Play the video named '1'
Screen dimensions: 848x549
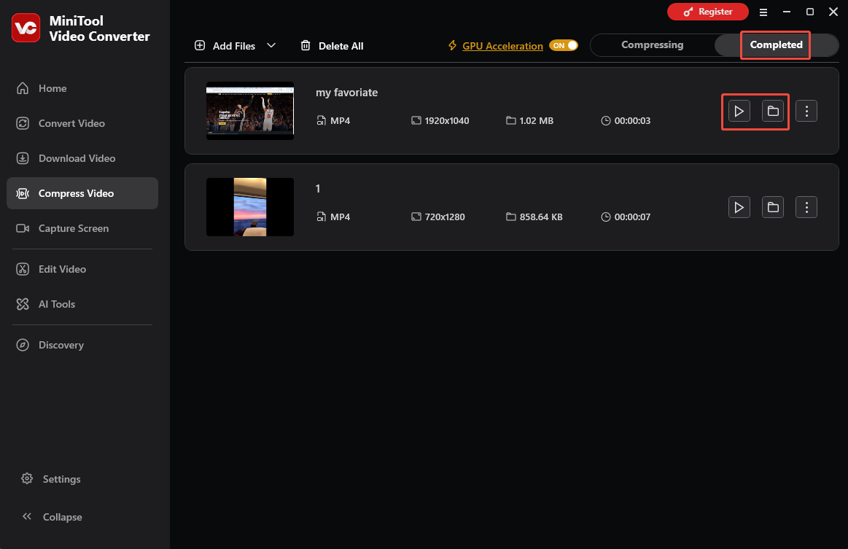pos(739,207)
